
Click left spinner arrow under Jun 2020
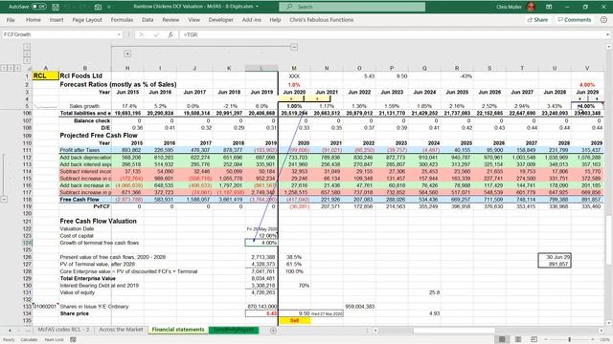tap(291, 99)
